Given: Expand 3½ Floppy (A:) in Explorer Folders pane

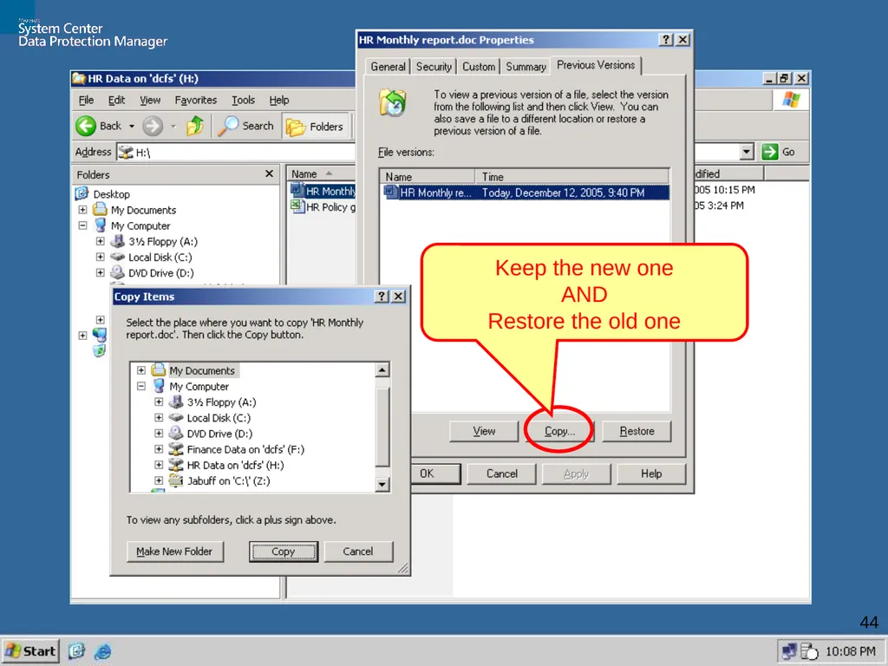Looking at the screenshot, I should pyautogui.click(x=101, y=241).
